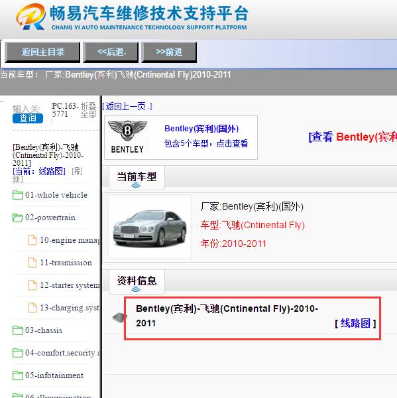Click the 厂家:Bentley(宾利)(国外) text
This screenshot has width=397, height=398.
252,206
